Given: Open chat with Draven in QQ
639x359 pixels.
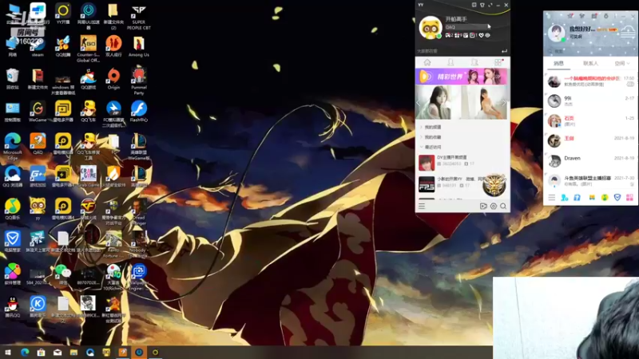Looking at the screenshot, I should click(x=591, y=160).
